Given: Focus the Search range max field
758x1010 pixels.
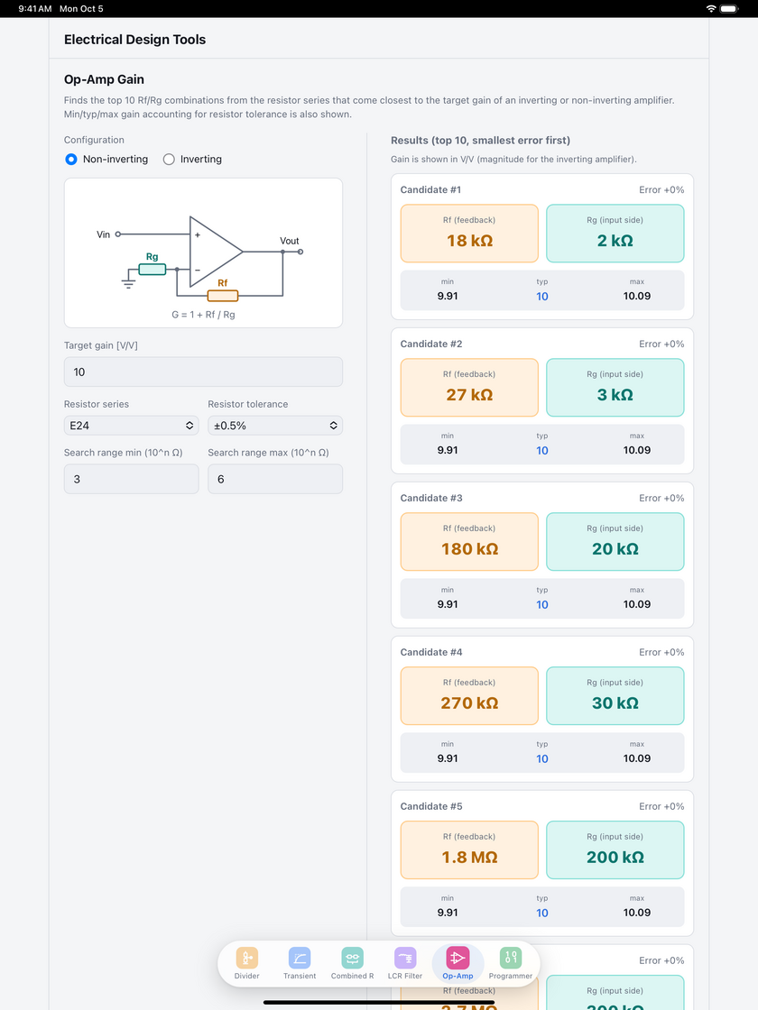Looking at the screenshot, I should point(275,479).
